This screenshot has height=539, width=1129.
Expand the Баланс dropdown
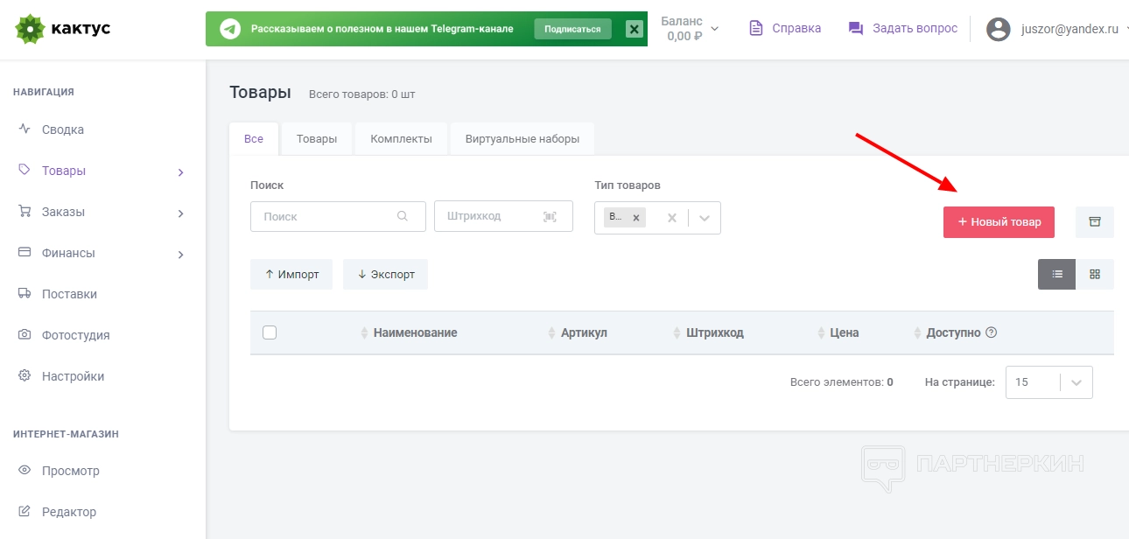(714, 29)
